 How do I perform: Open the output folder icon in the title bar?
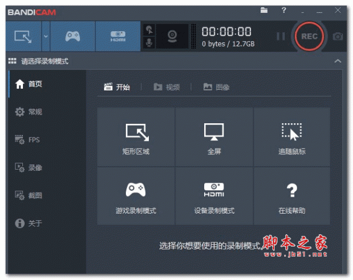[x=264, y=10]
